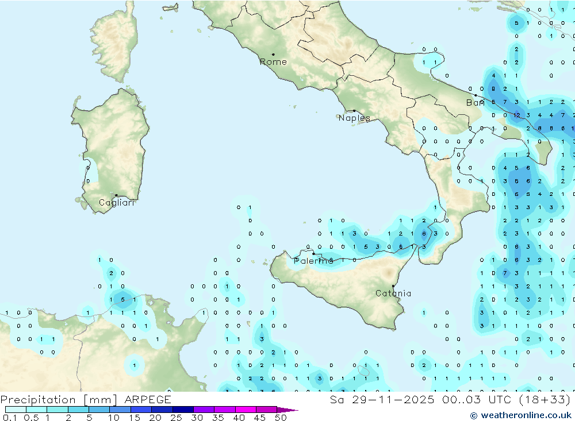Open the weatheronline.co.uk copyright link
Screen dimensions: 575x421
[x=521, y=415]
